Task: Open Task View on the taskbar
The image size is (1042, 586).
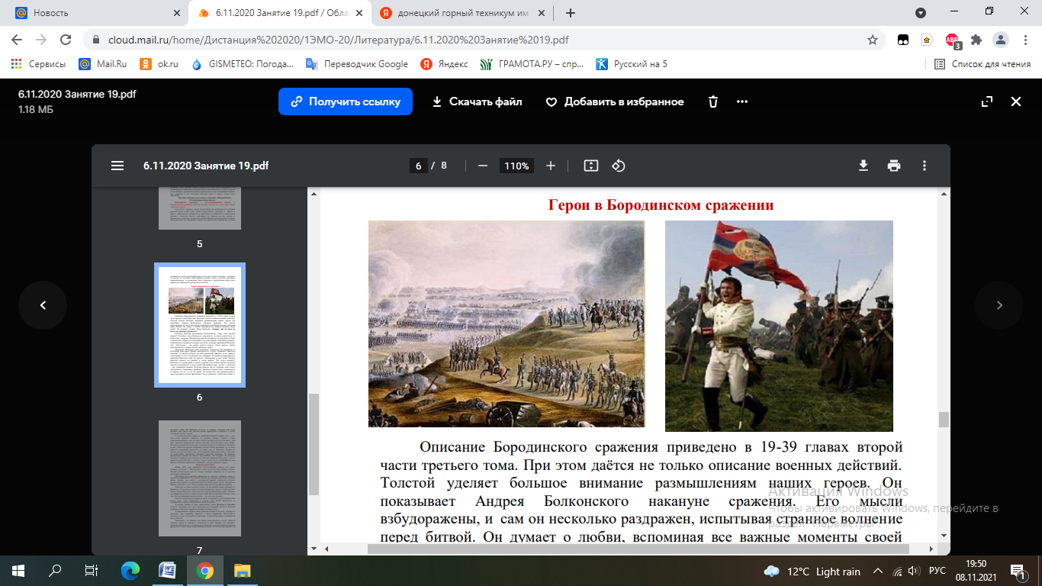Action: (x=91, y=570)
